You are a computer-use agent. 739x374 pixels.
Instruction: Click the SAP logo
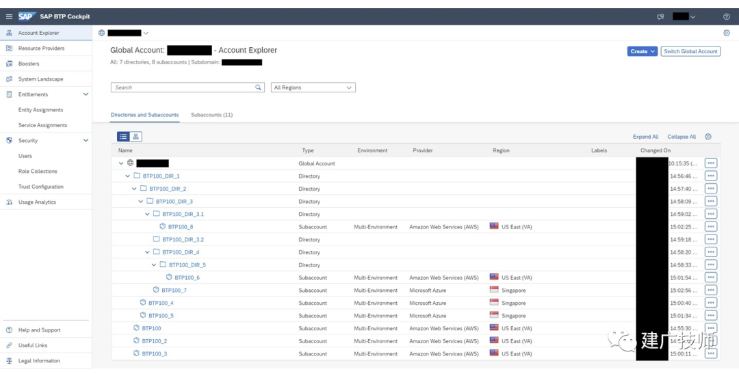point(27,16)
